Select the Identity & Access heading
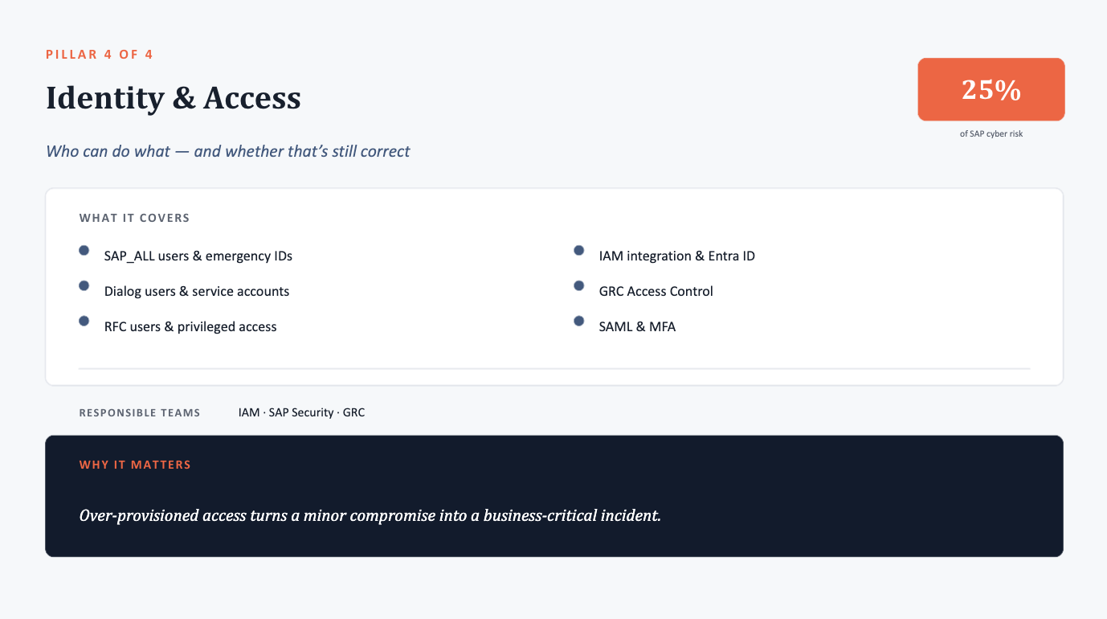Screen dimensions: 1107x619 174,98
